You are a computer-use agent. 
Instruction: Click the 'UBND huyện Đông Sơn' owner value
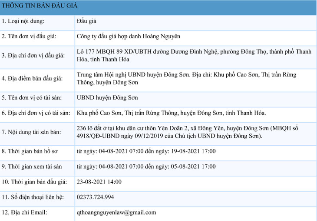pos(107,97)
